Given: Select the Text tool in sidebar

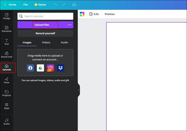Looking at the screenshot, I should pos(7,42).
